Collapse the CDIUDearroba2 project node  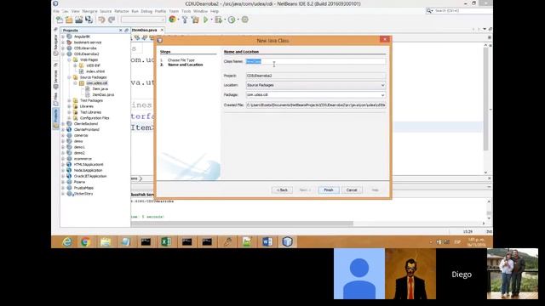click(x=63, y=54)
